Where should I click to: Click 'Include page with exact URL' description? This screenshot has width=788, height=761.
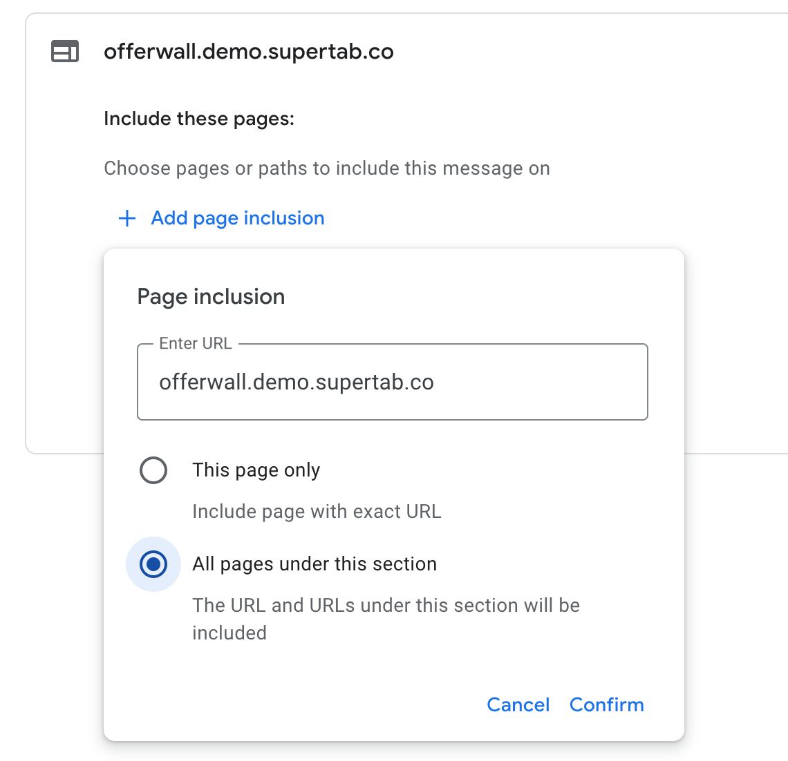317,512
